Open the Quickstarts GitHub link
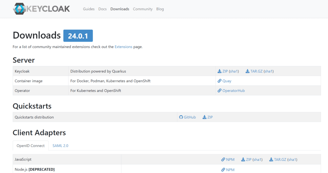The width and height of the screenshot is (328, 173). pyautogui.click(x=190, y=117)
